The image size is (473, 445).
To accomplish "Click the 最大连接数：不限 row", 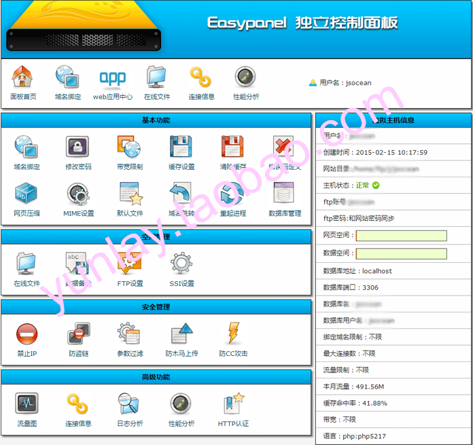I will point(393,353).
